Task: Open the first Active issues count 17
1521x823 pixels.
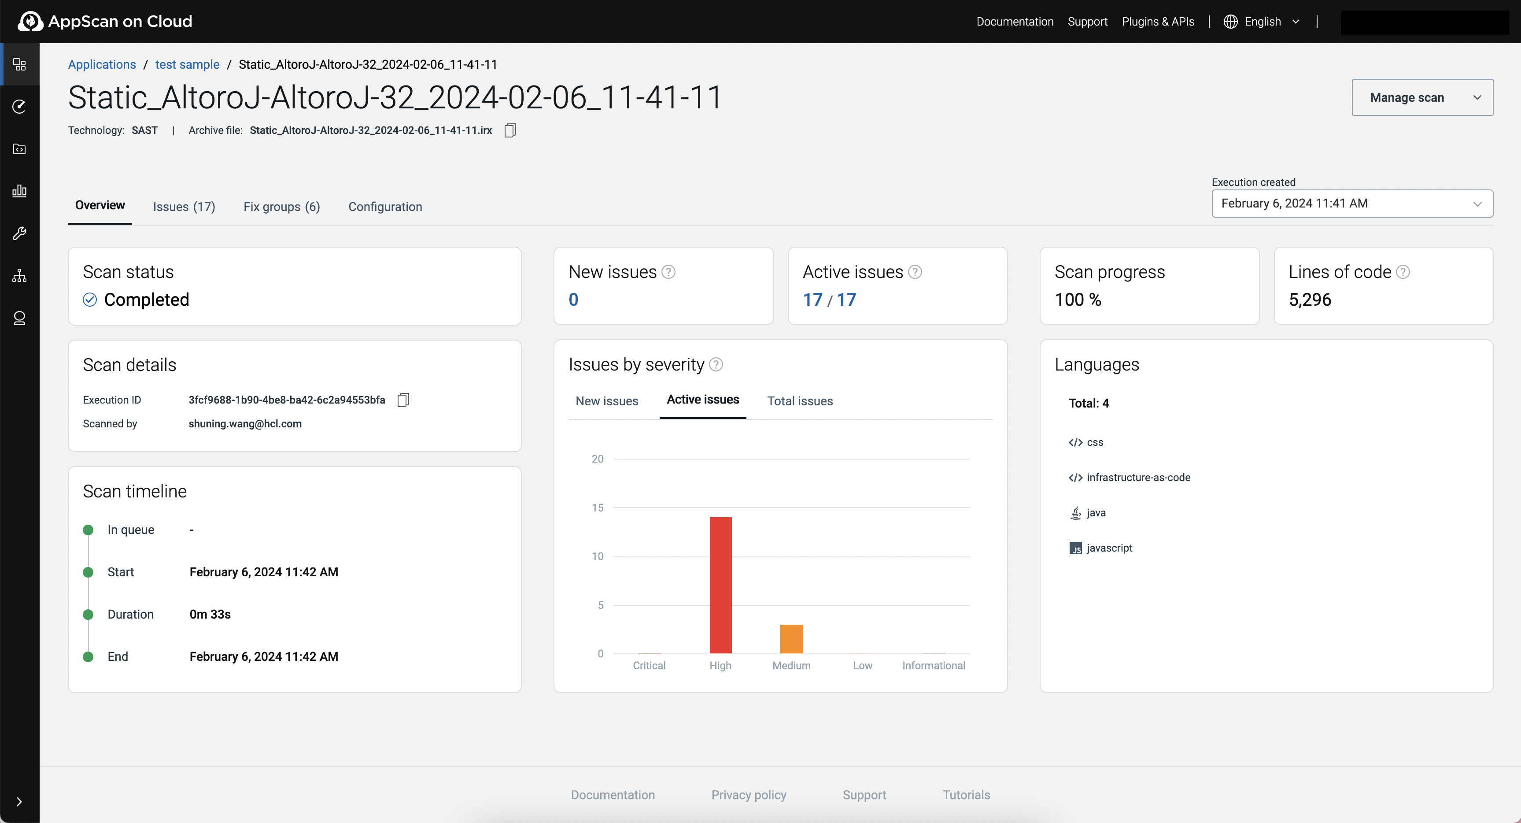Action: pyautogui.click(x=812, y=300)
